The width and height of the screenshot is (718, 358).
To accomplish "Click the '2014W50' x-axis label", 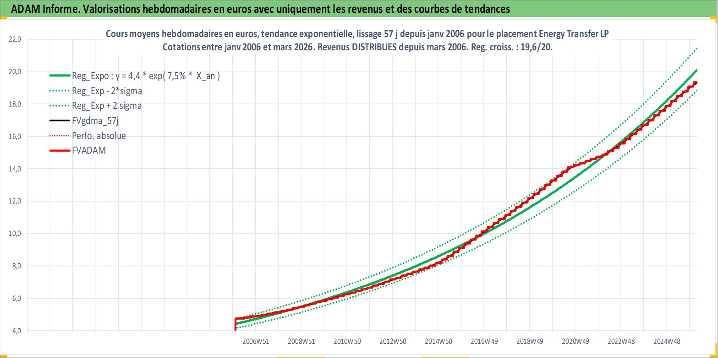I will (x=438, y=341).
